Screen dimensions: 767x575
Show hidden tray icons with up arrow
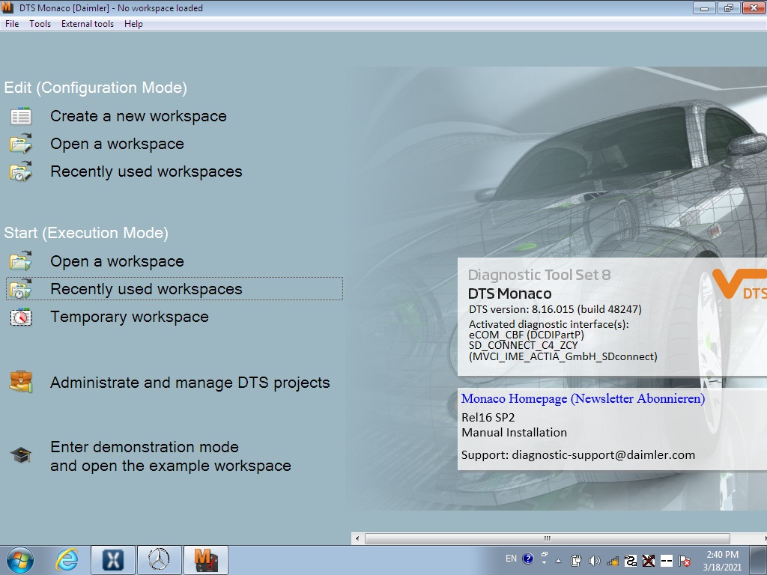[x=559, y=562]
